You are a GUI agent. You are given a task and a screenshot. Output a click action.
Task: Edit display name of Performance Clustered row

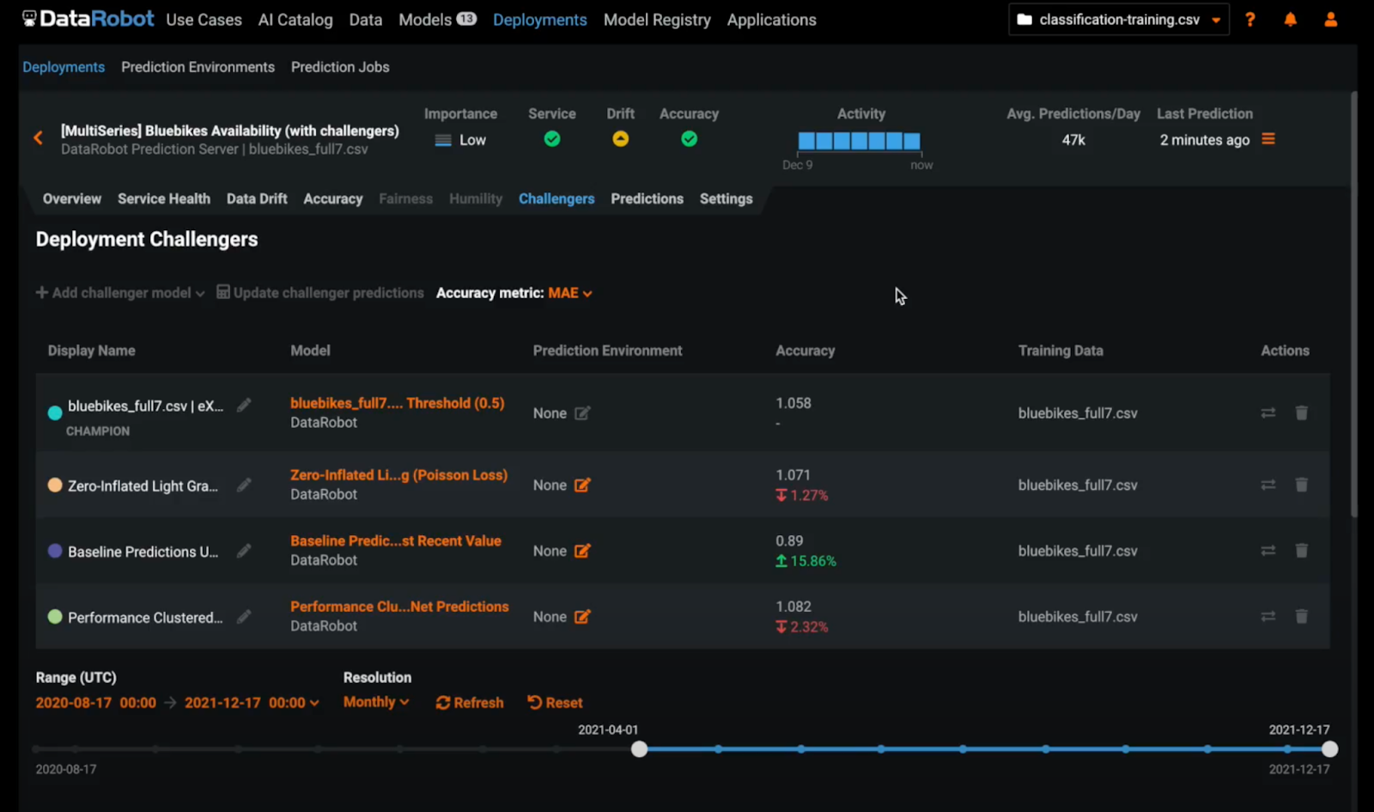tap(244, 617)
